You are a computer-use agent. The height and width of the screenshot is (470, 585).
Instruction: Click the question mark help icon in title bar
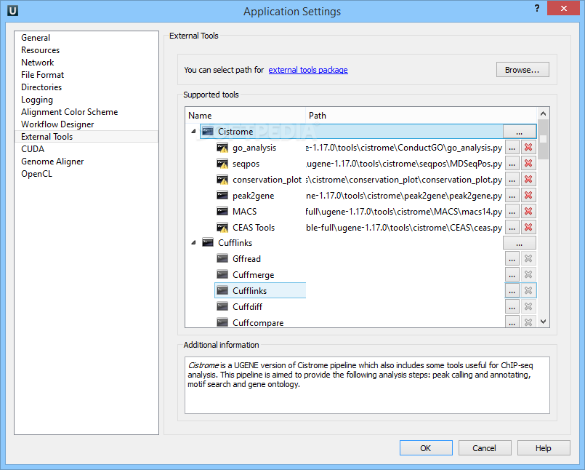pyautogui.click(x=537, y=8)
